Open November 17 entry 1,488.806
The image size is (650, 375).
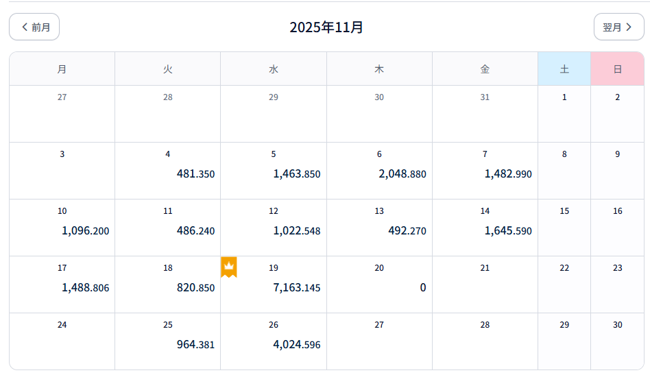pyautogui.click(x=85, y=288)
